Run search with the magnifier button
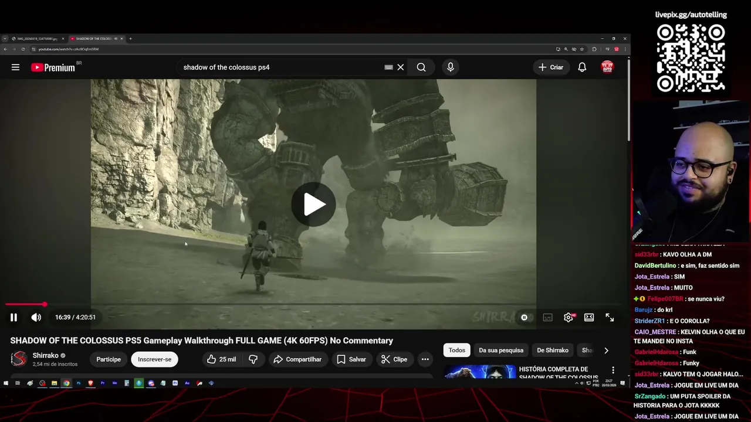 pos(421,67)
